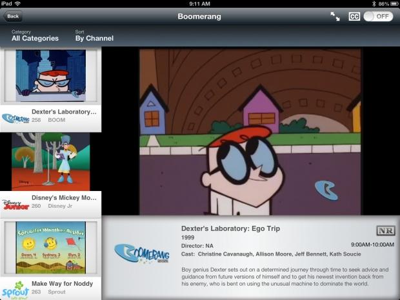The image size is (400, 300).
Task: Open the Sort By Channel dropdown
Action: [x=94, y=35]
